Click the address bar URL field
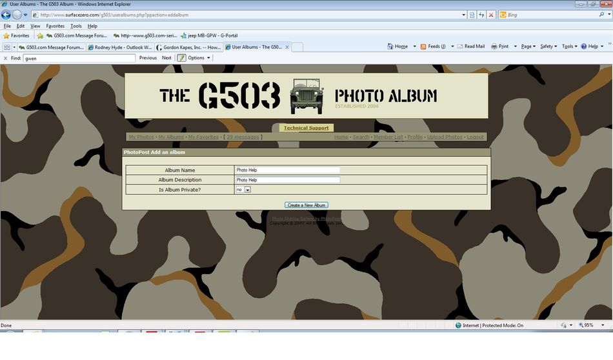 tap(246, 15)
